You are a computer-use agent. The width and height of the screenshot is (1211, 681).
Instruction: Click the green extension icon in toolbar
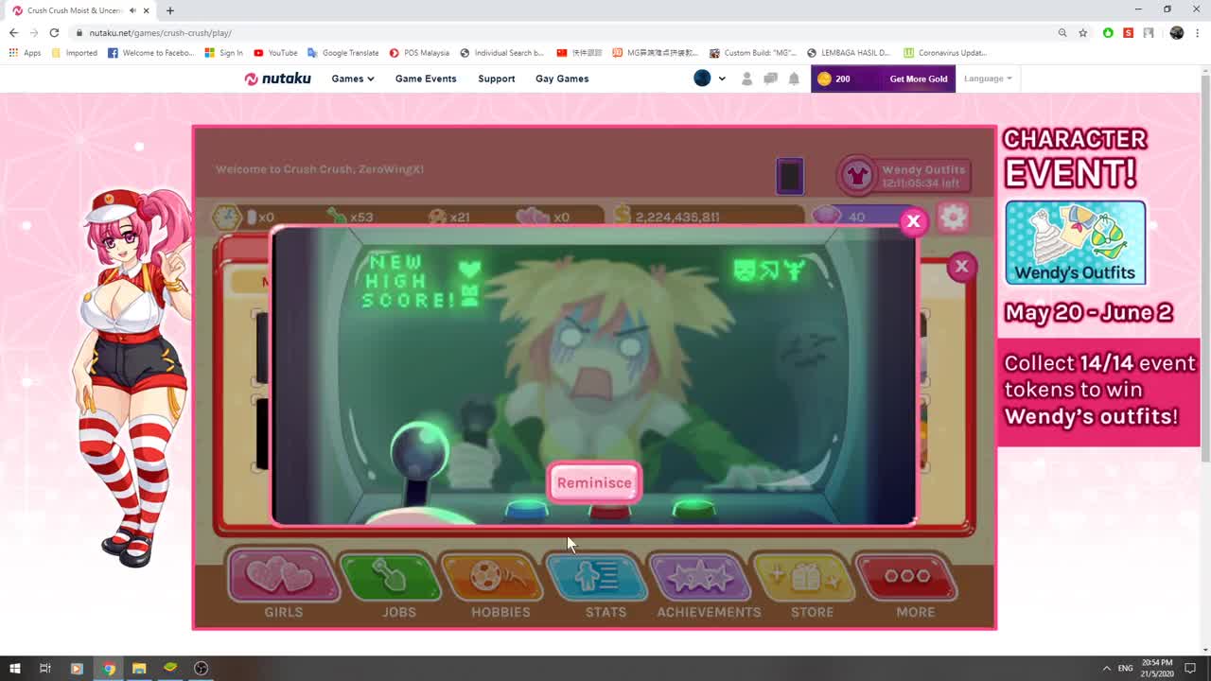[x=1108, y=32]
